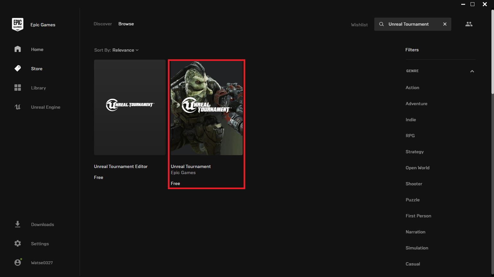Open the Wishlist link
The width and height of the screenshot is (494, 277).
[x=359, y=25]
